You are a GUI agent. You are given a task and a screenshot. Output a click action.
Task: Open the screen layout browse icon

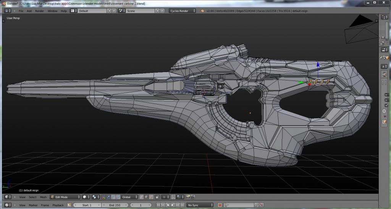click(x=73, y=11)
